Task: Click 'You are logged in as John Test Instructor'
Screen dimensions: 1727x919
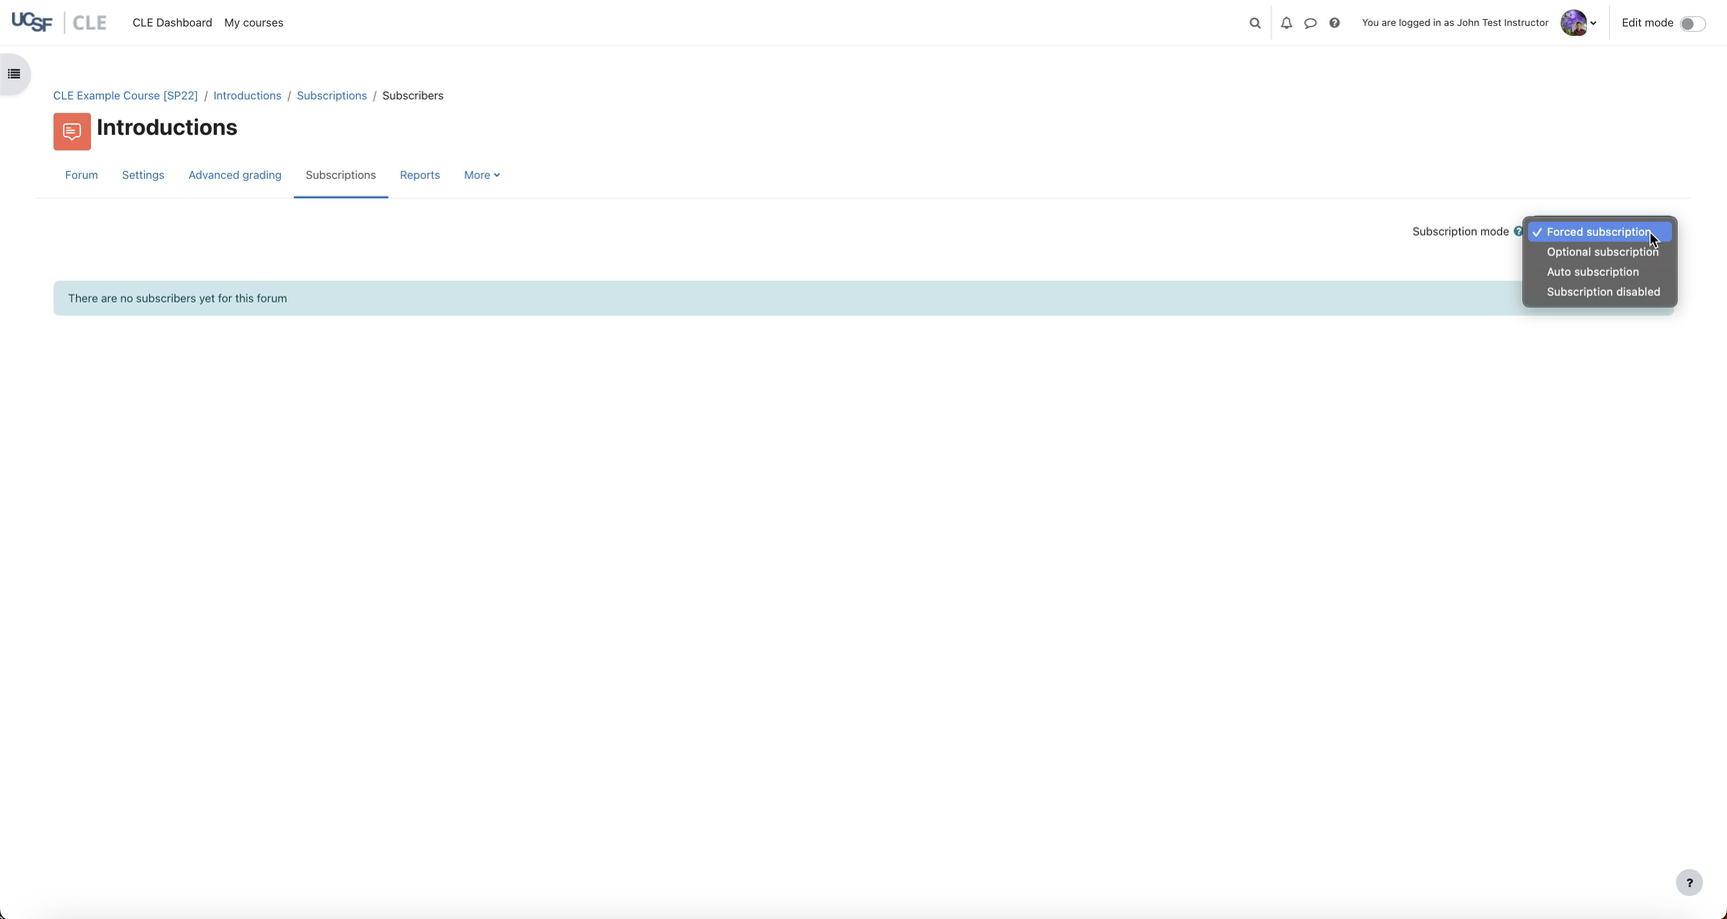Action: 1455,23
